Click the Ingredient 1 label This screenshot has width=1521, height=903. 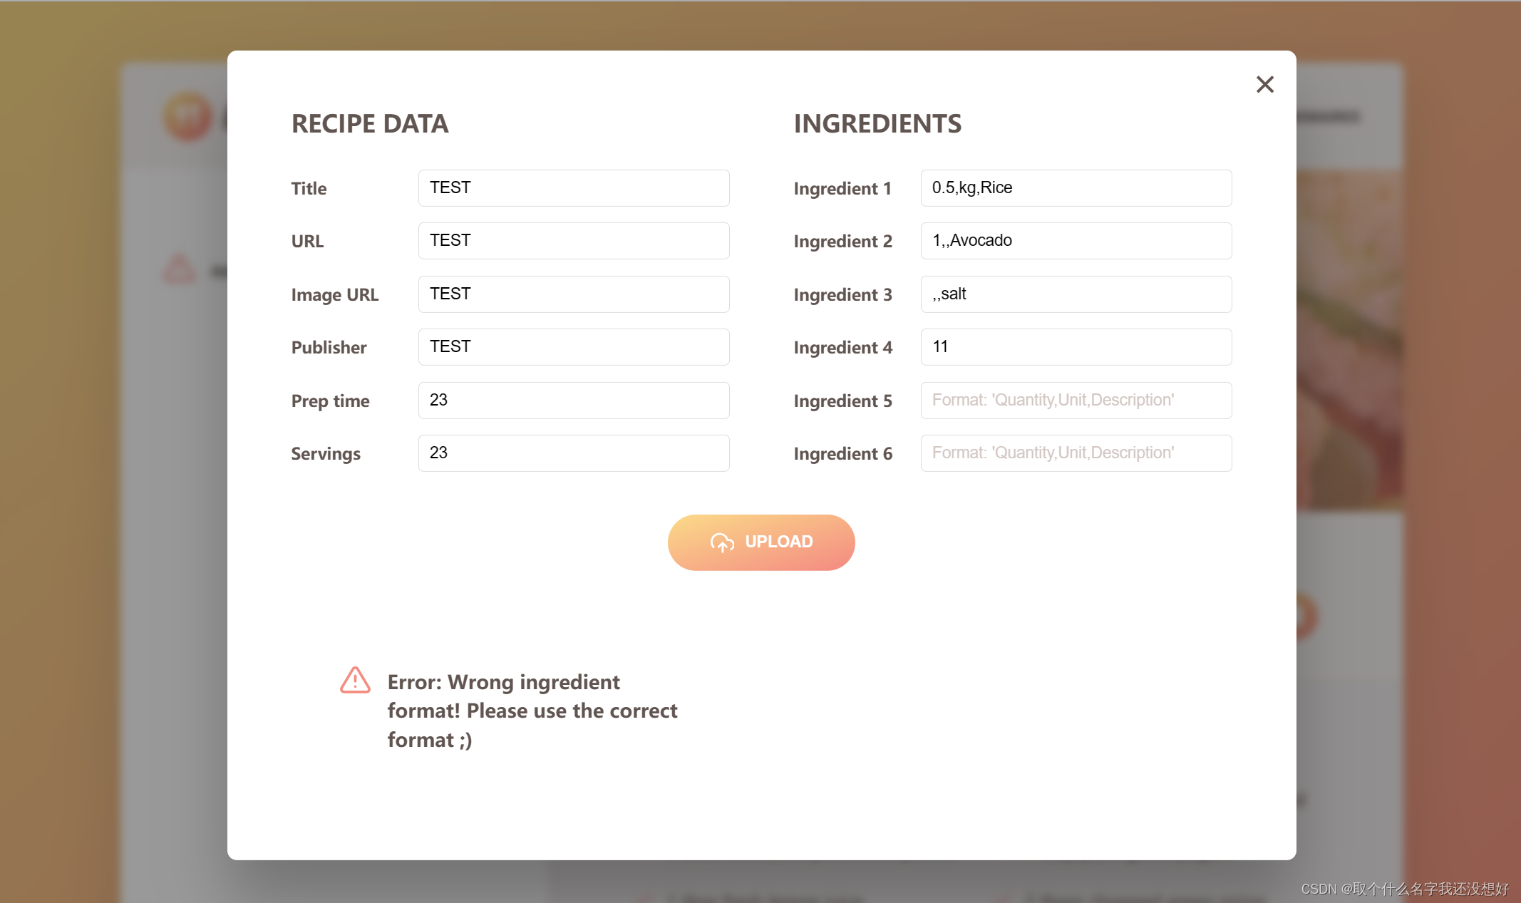(x=842, y=188)
